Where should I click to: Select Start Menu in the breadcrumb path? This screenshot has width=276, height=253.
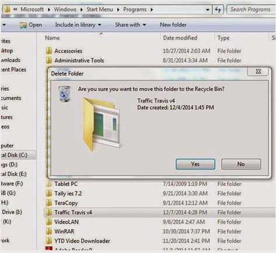pos(100,9)
